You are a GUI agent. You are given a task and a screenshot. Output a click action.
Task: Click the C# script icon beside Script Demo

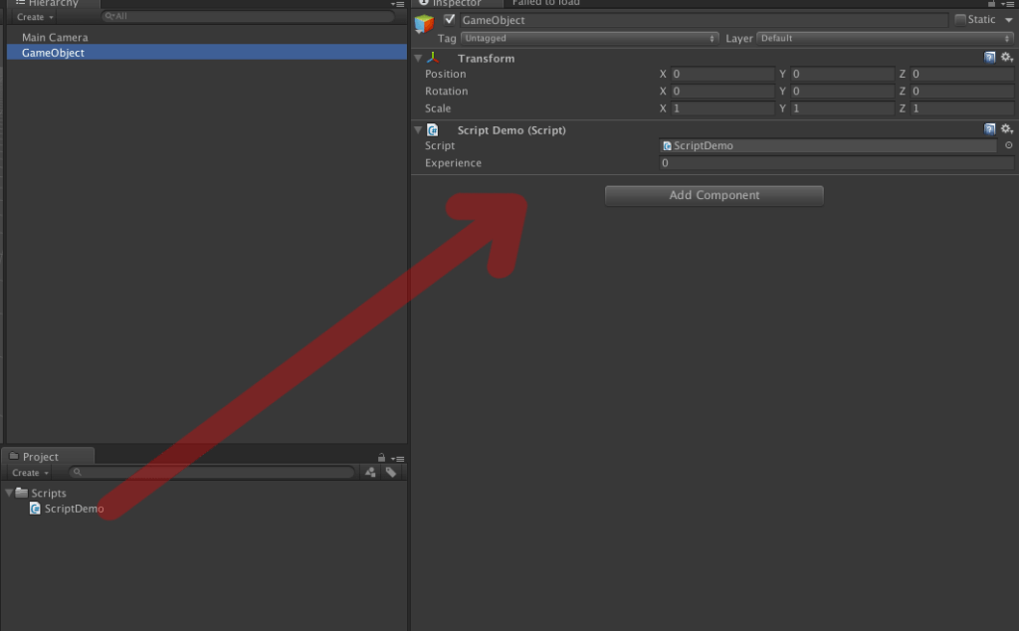[x=433, y=130]
